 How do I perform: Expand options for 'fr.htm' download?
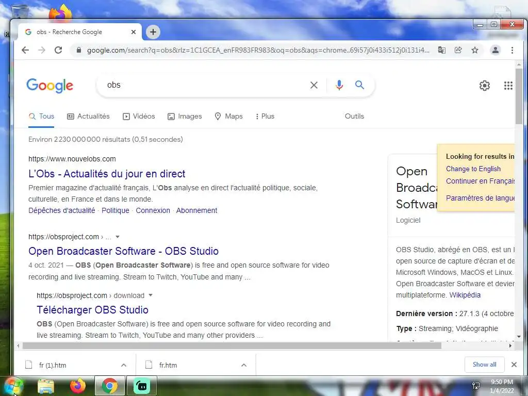click(244, 365)
